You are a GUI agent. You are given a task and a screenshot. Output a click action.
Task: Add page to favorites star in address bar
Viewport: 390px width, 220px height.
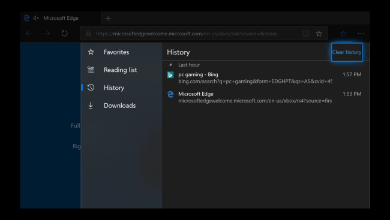pos(319,34)
